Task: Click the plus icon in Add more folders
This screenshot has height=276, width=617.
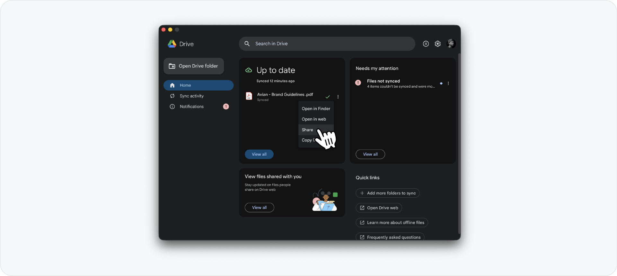Action: [362, 193]
